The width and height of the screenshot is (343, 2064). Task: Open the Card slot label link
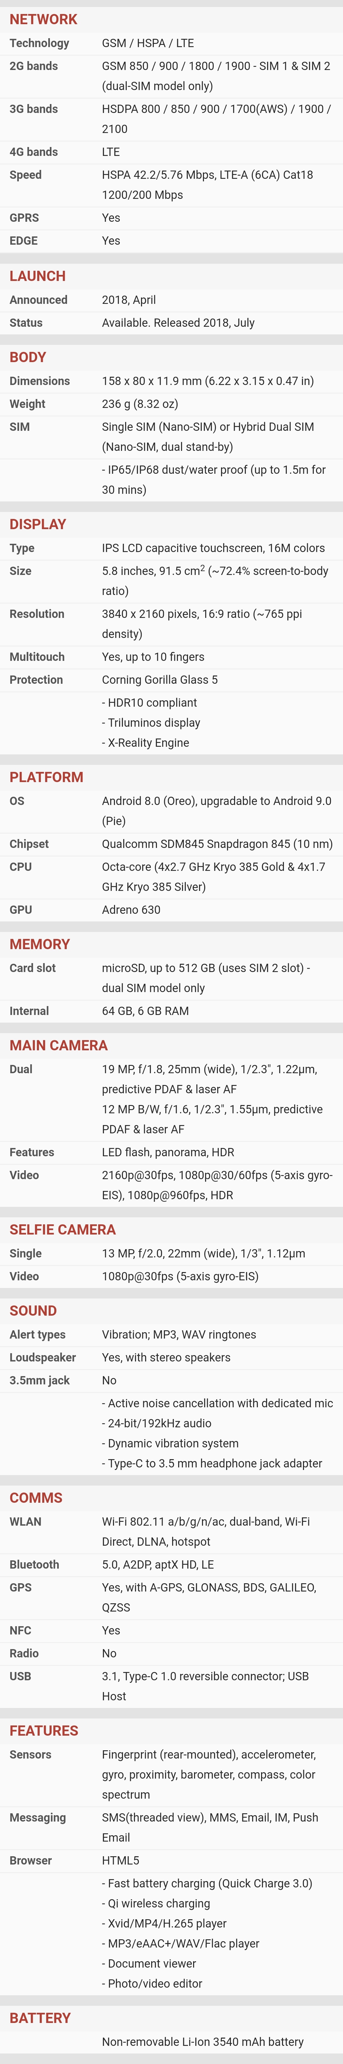tap(33, 968)
